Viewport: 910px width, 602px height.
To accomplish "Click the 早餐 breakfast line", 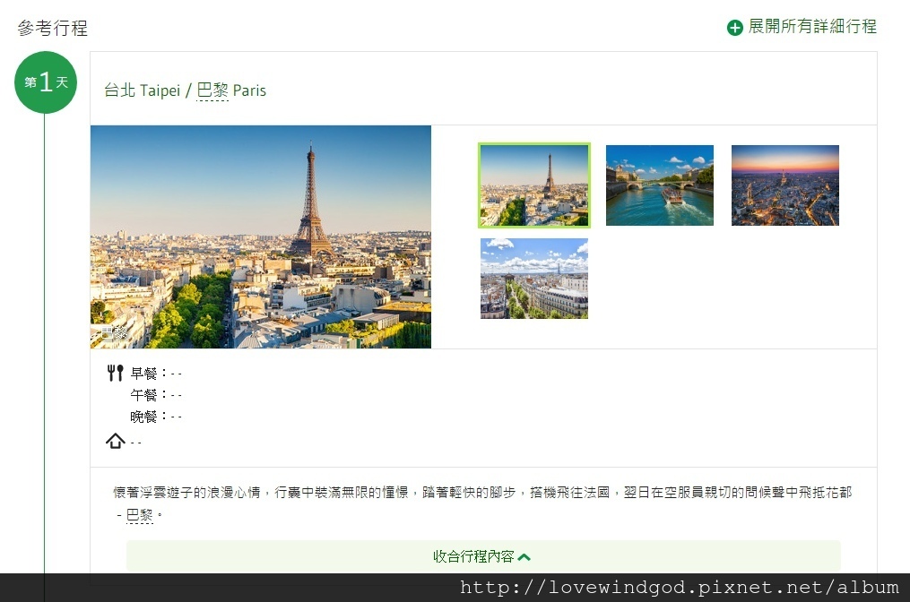I will click(156, 373).
